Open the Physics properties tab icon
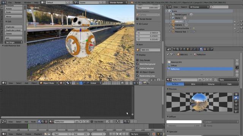Image resolution: width=243 pixels, height=136 pixels. (211, 49)
